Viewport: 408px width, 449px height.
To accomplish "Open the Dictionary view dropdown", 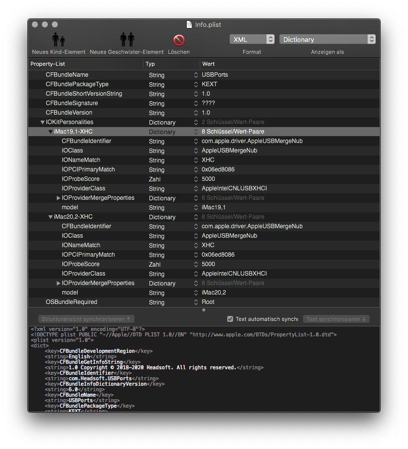I will pos(327,39).
